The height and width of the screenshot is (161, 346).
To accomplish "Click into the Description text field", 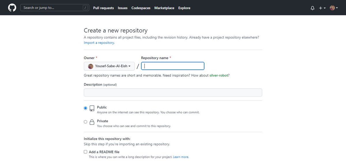I will tap(173, 93).
